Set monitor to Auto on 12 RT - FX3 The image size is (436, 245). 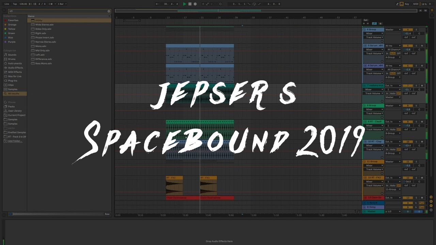(x=393, y=185)
